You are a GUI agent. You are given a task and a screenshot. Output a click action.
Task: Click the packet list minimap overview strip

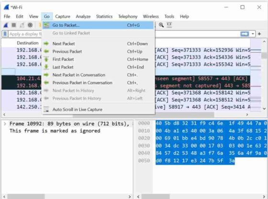click(256, 75)
